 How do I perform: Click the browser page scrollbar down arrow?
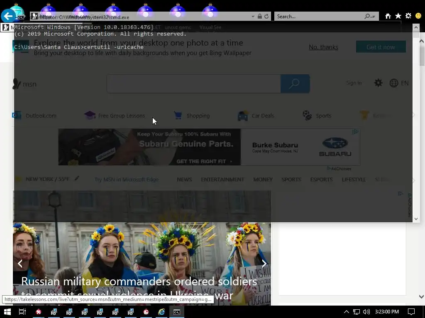point(422,296)
